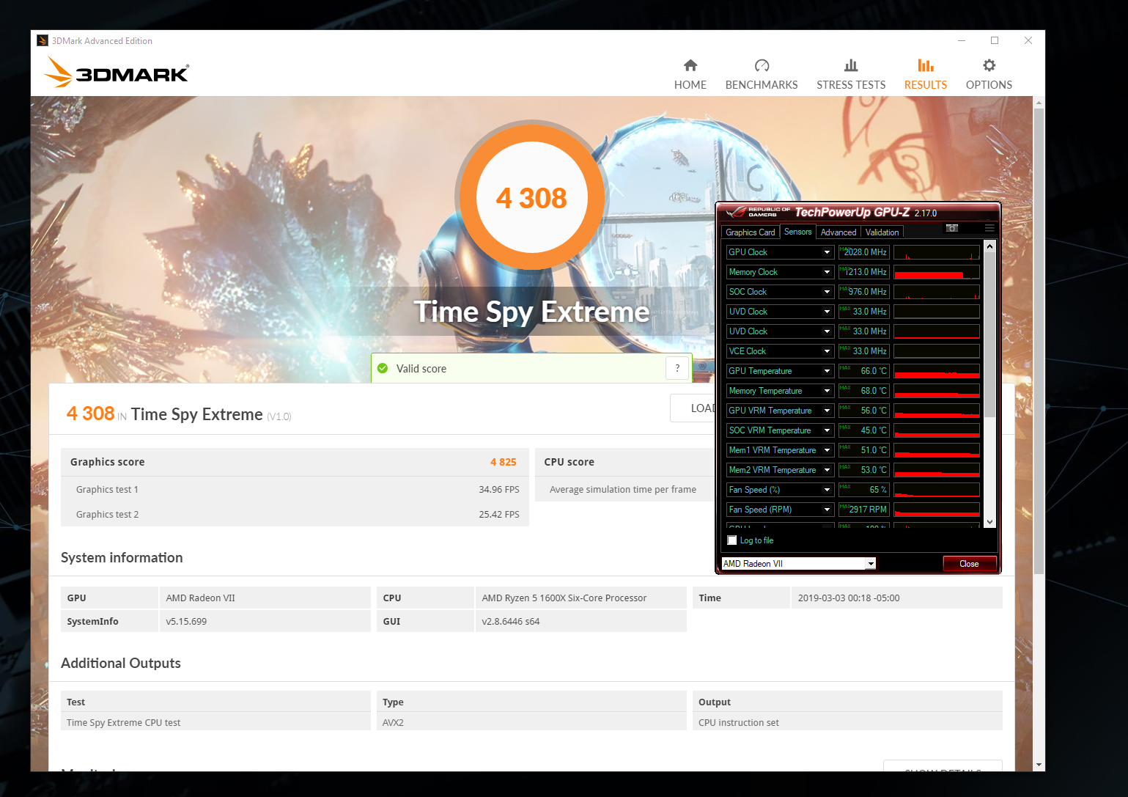Screen dimensions: 1128x797
Task: Open the RESULTS section
Action: click(x=925, y=76)
